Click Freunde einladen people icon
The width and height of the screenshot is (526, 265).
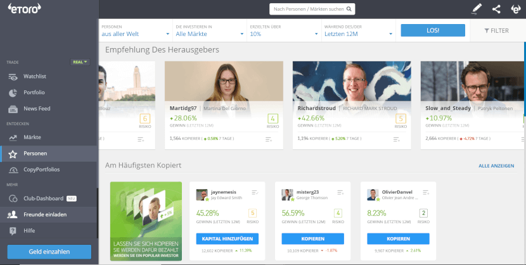click(13, 215)
